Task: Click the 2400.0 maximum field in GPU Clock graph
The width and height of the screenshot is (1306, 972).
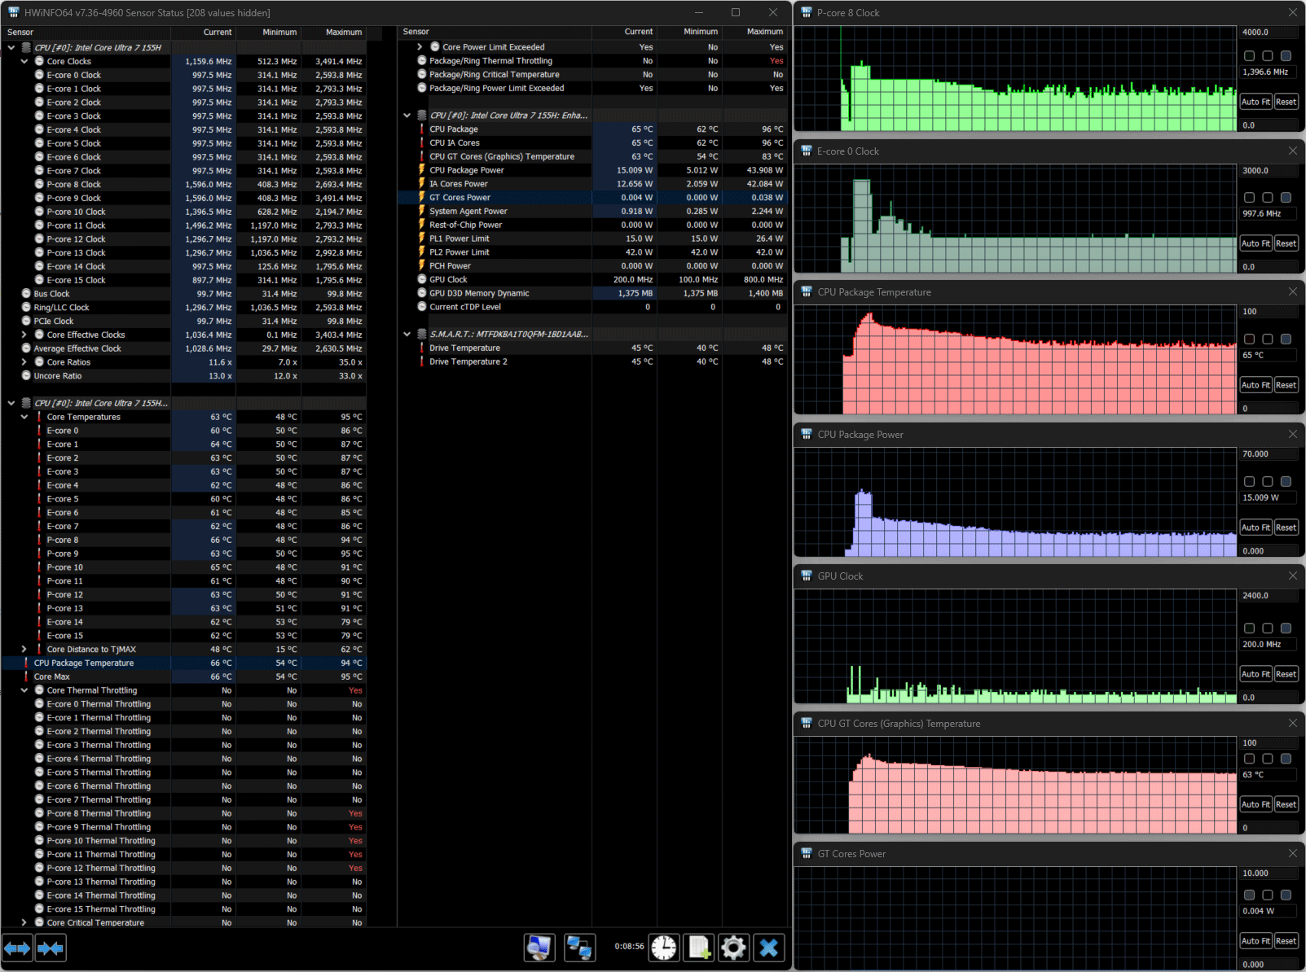Action: tap(1269, 596)
